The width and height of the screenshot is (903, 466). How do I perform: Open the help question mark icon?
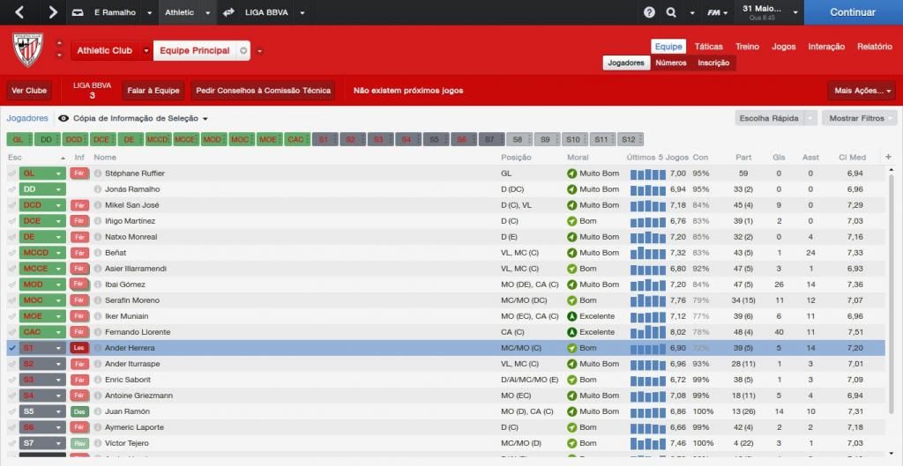coord(650,12)
